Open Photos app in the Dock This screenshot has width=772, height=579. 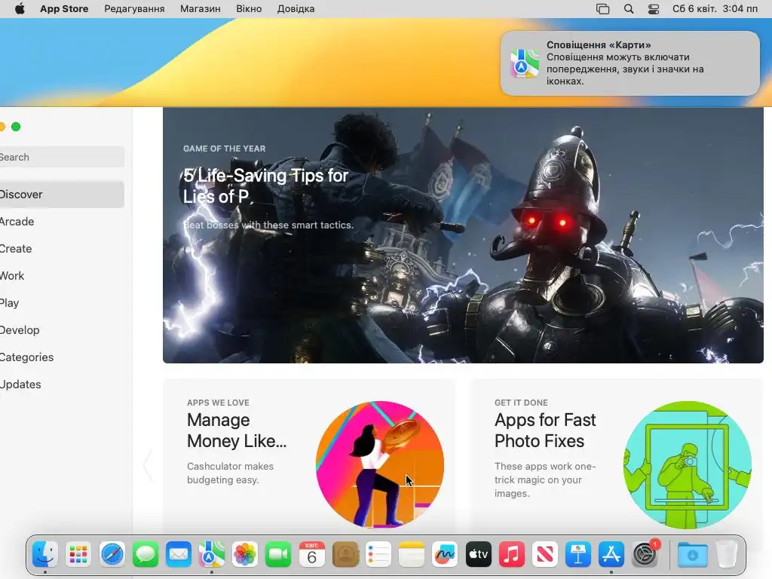click(245, 555)
